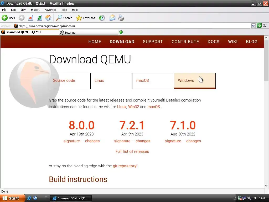Open changes link under 7.2.1

pos(143,141)
